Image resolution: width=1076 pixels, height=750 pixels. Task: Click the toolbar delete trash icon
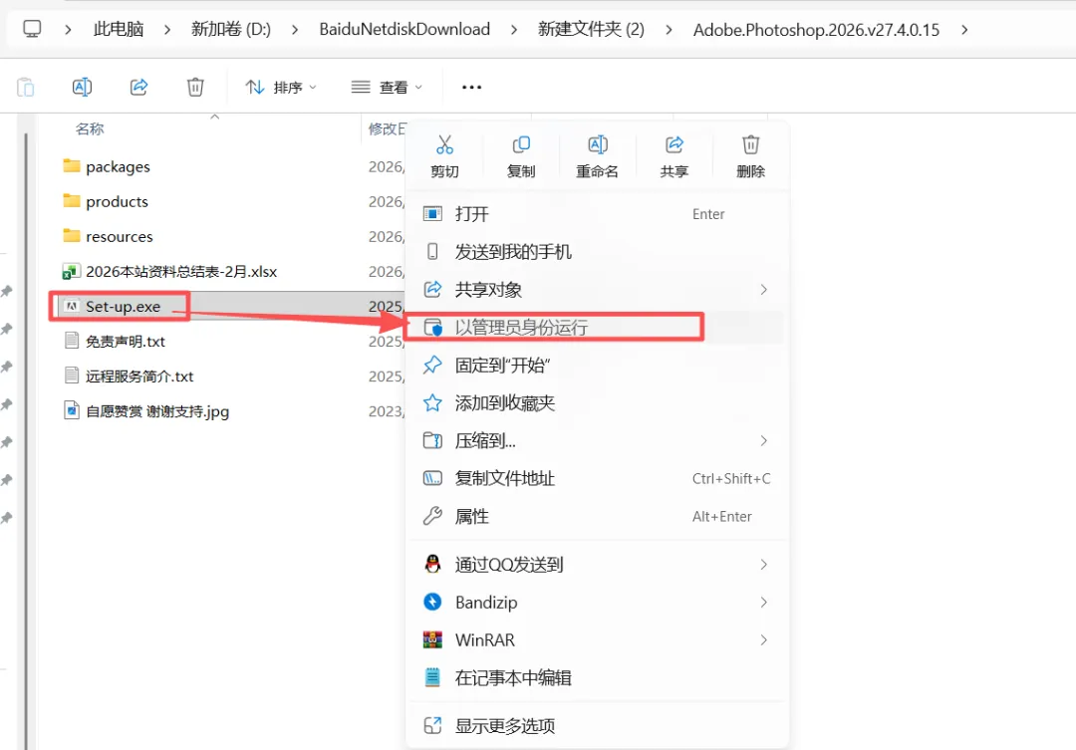pos(195,87)
